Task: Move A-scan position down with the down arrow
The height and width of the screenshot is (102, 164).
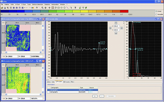Action: 116,33
